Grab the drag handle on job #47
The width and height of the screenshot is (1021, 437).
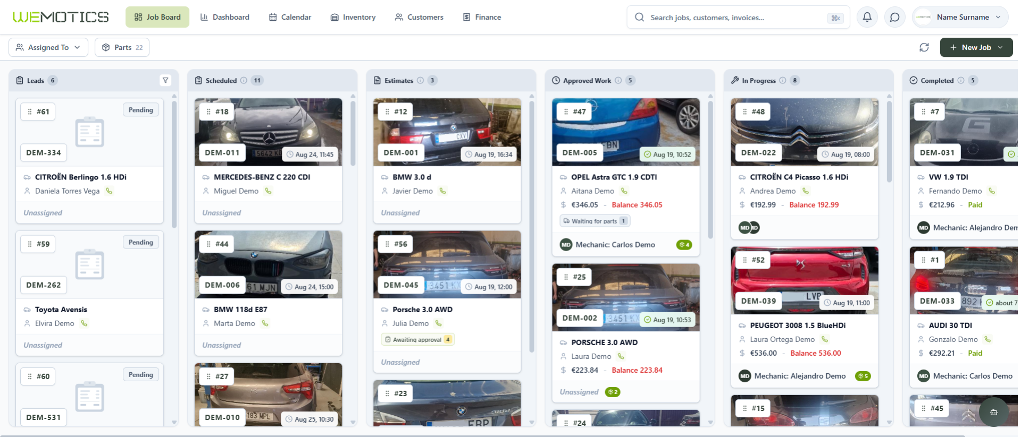(566, 112)
